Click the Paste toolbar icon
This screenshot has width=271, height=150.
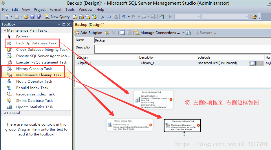[x=115, y=17]
